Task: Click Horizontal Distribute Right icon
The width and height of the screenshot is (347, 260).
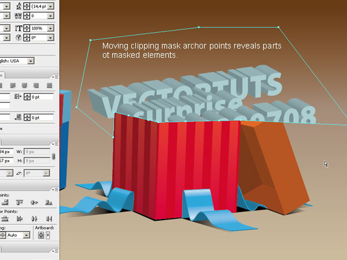Action: 49,219
